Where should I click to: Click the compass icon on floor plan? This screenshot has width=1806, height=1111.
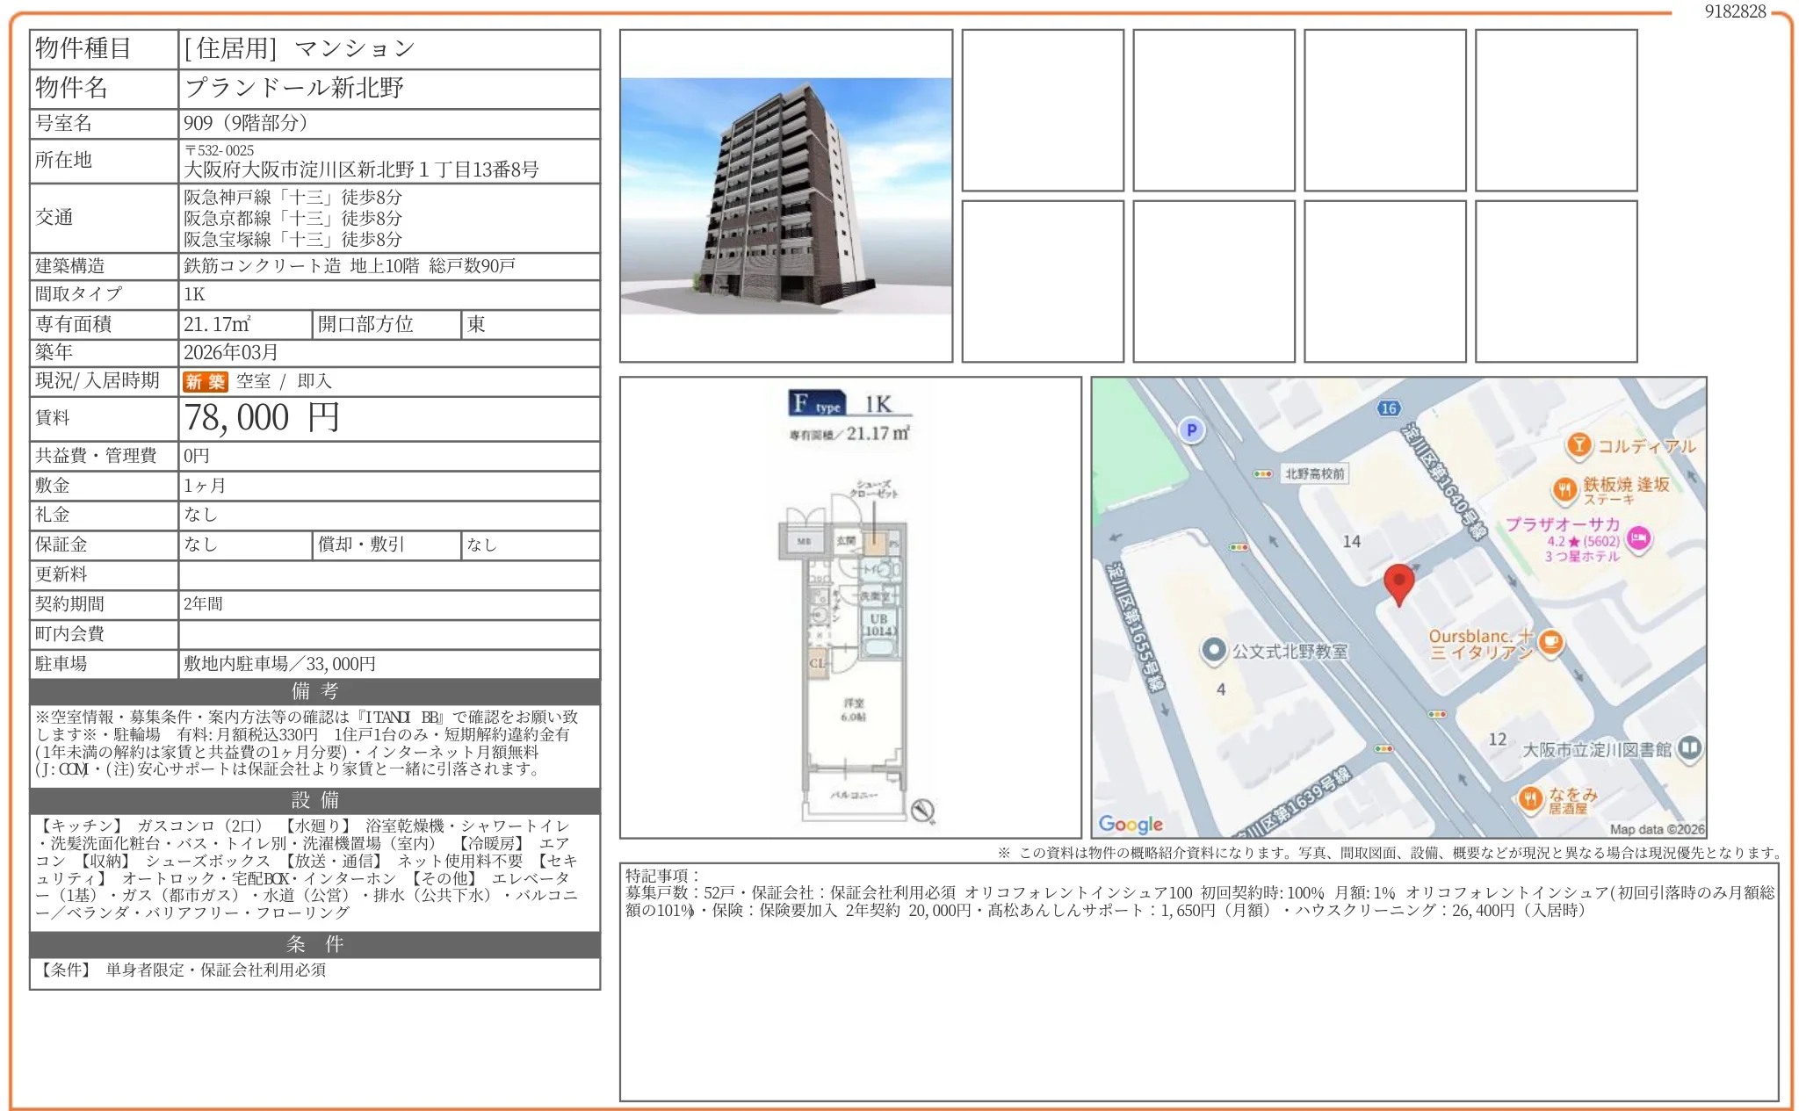(921, 810)
